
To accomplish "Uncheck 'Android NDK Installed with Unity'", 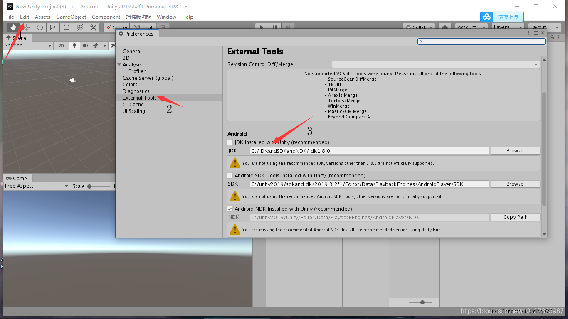I will coord(230,209).
